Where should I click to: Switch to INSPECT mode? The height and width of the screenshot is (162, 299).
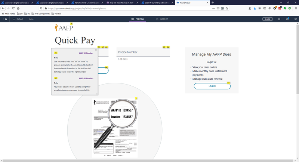click(162, 19)
